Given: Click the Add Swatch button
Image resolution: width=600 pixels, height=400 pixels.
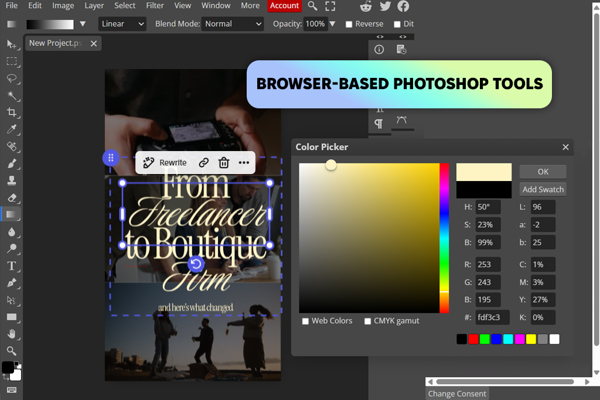Looking at the screenshot, I should click(x=543, y=189).
